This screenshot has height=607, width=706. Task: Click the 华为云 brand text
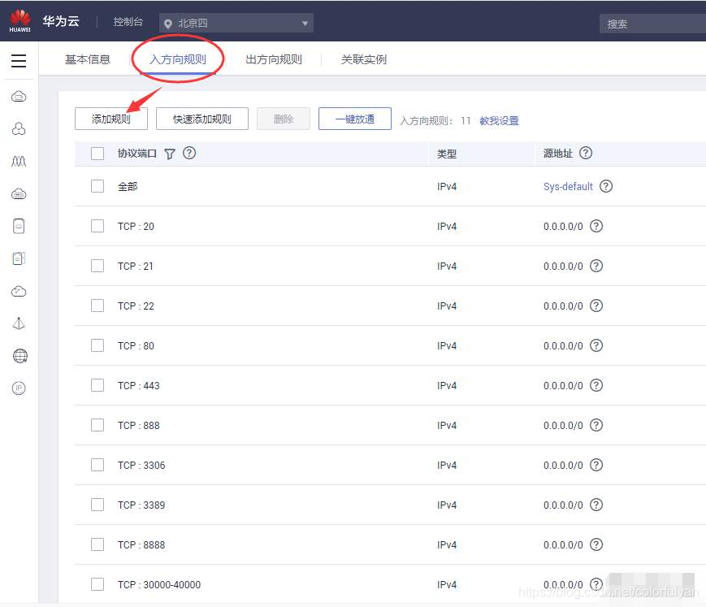(x=61, y=21)
